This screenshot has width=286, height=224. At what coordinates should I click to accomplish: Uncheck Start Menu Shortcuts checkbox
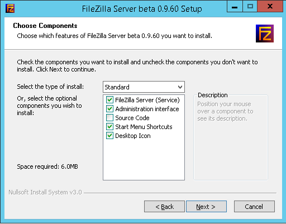[x=109, y=127]
